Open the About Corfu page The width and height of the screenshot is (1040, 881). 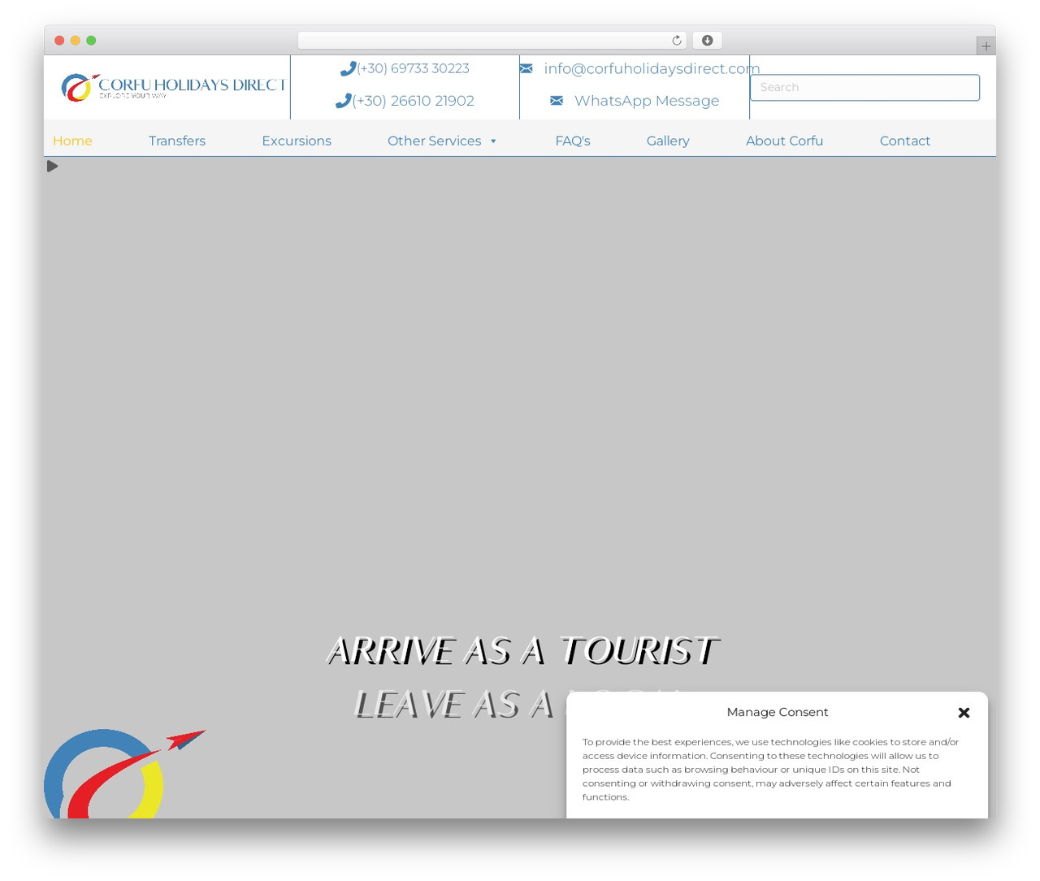(784, 141)
